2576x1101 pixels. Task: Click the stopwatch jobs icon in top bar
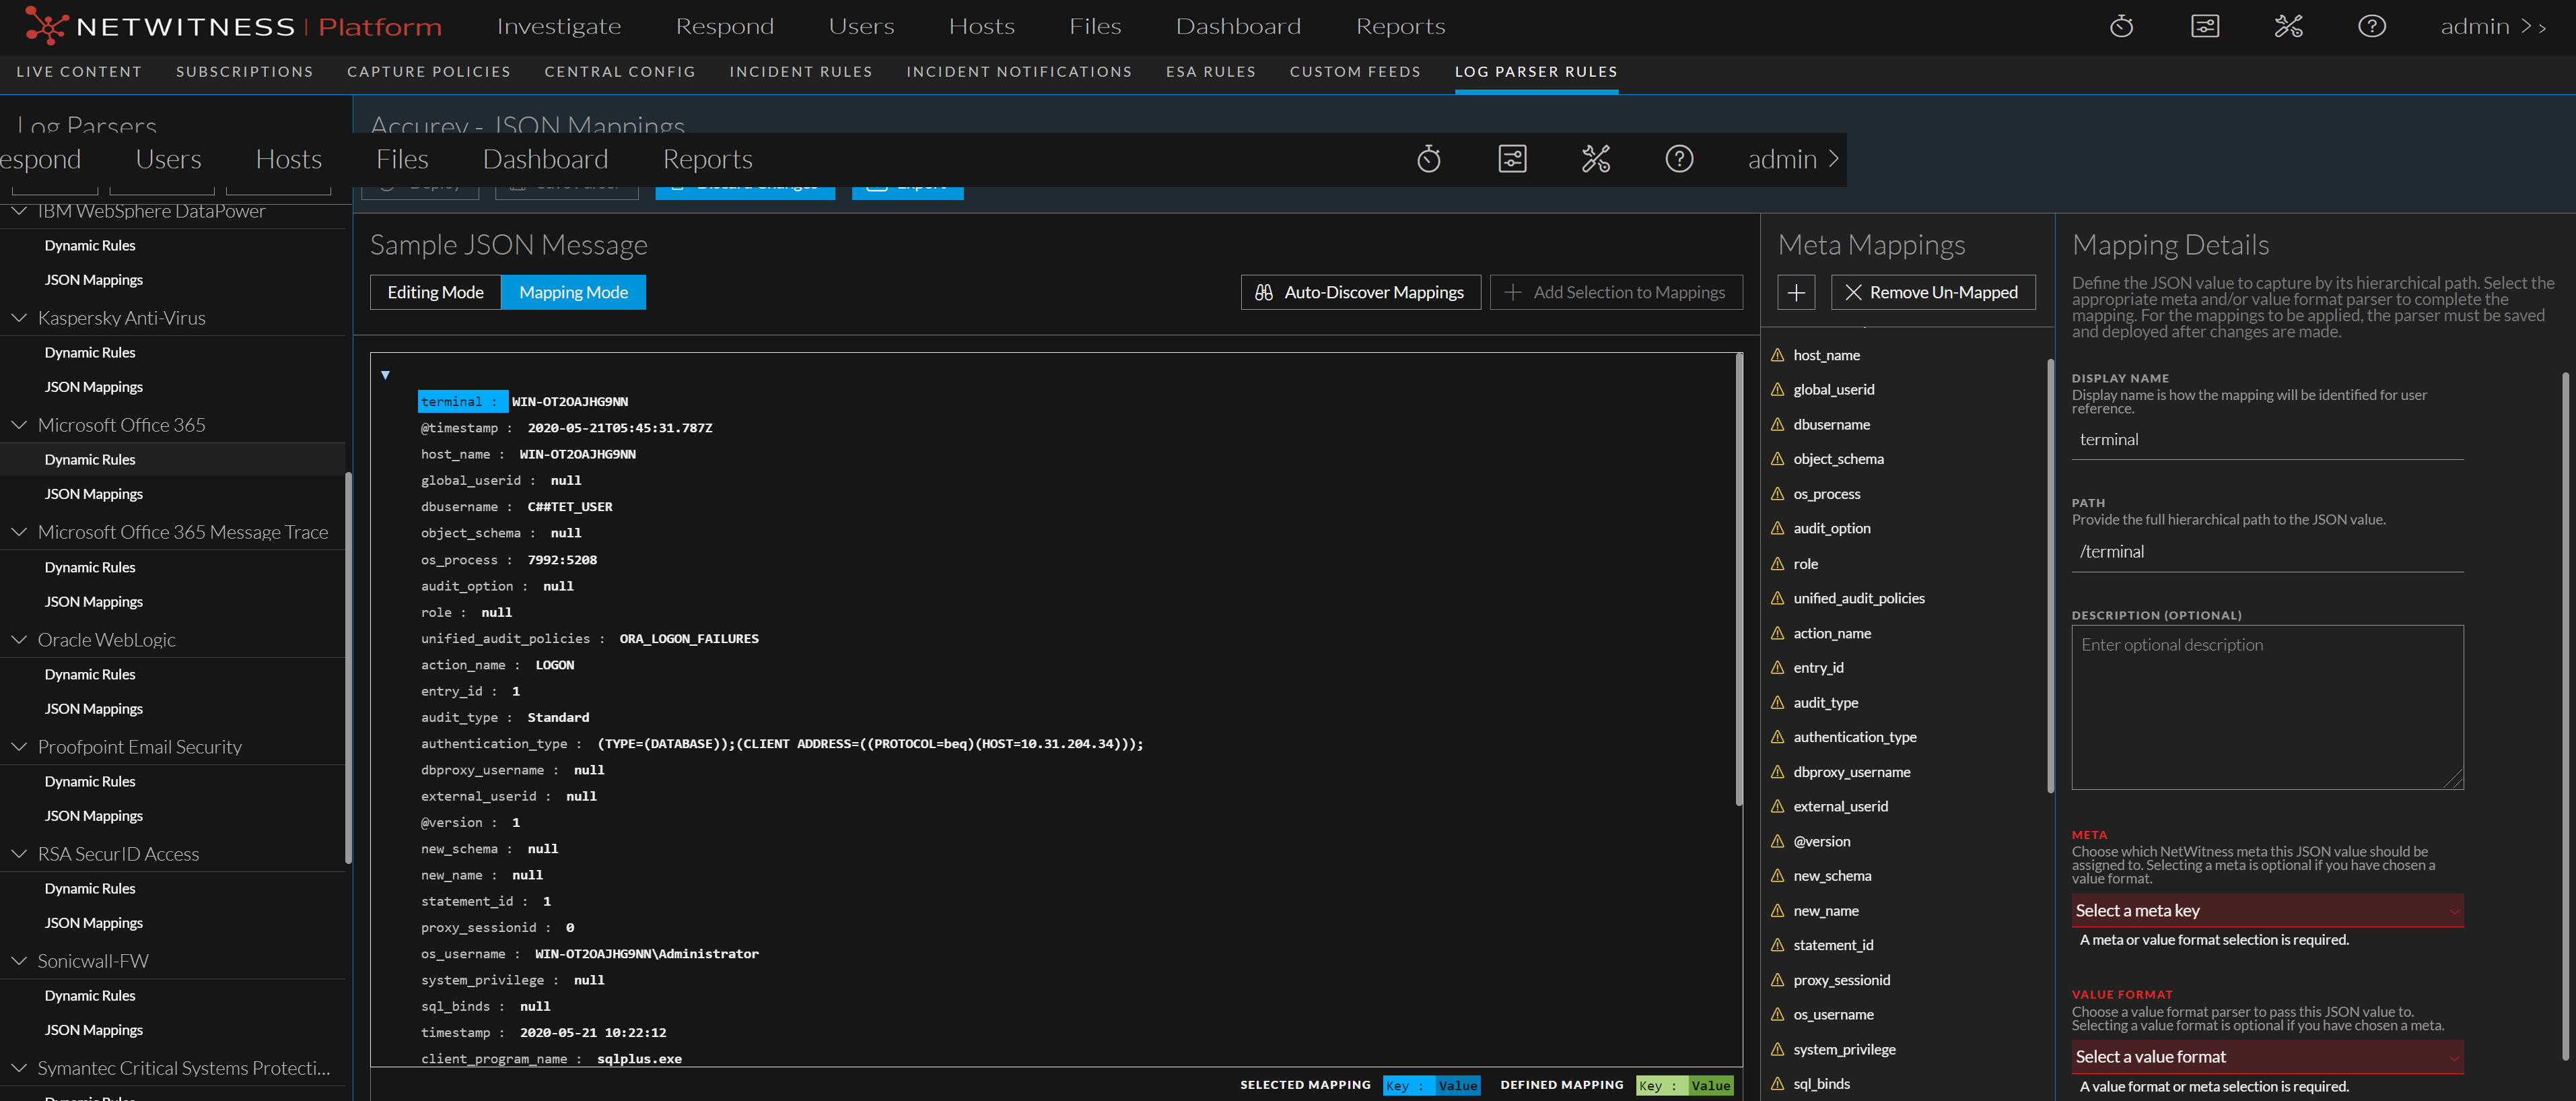2121,27
